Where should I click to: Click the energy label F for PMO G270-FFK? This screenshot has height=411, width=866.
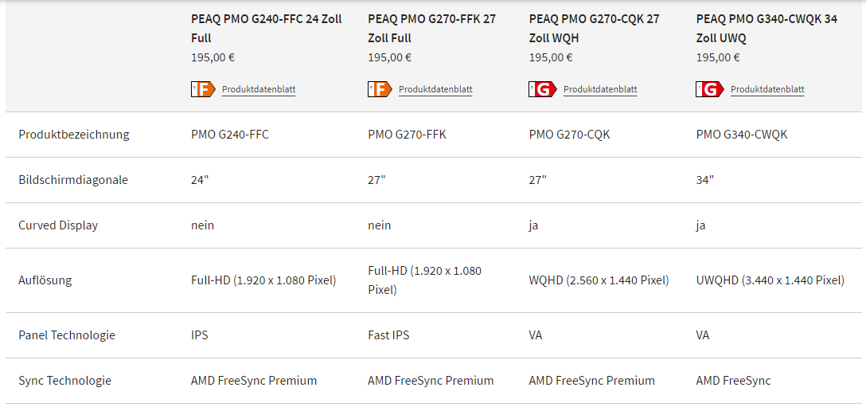point(380,89)
